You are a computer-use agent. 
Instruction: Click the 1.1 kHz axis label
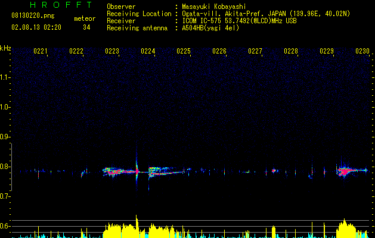tap(5, 77)
